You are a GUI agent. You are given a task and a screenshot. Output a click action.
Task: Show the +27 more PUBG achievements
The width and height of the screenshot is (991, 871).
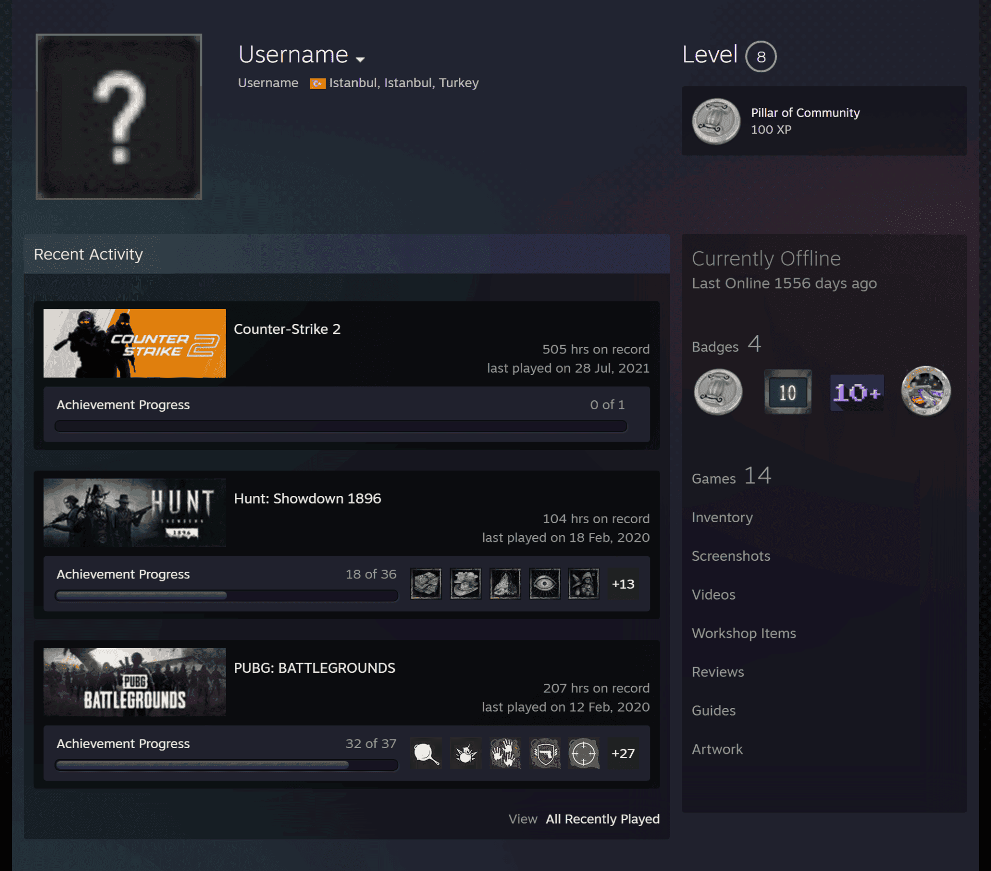[623, 753]
